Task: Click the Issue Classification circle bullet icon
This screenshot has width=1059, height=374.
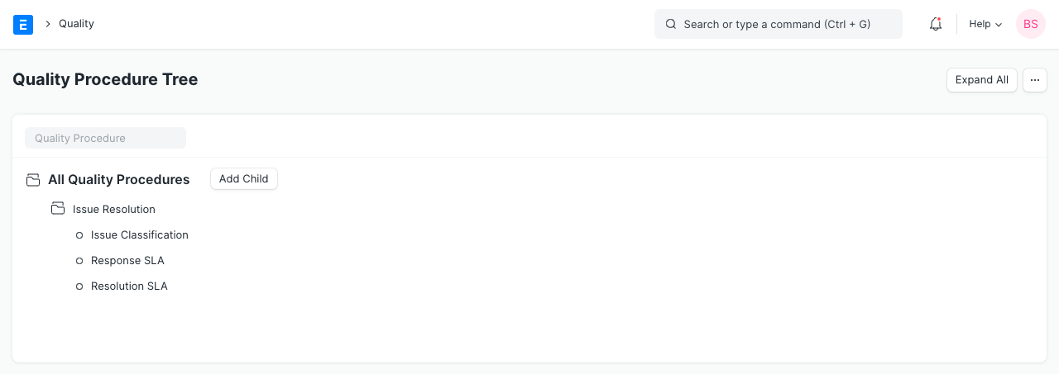Action: coord(79,235)
